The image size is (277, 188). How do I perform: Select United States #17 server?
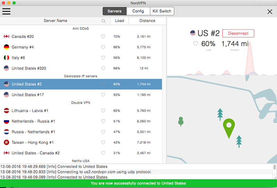(x=28, y=95)
